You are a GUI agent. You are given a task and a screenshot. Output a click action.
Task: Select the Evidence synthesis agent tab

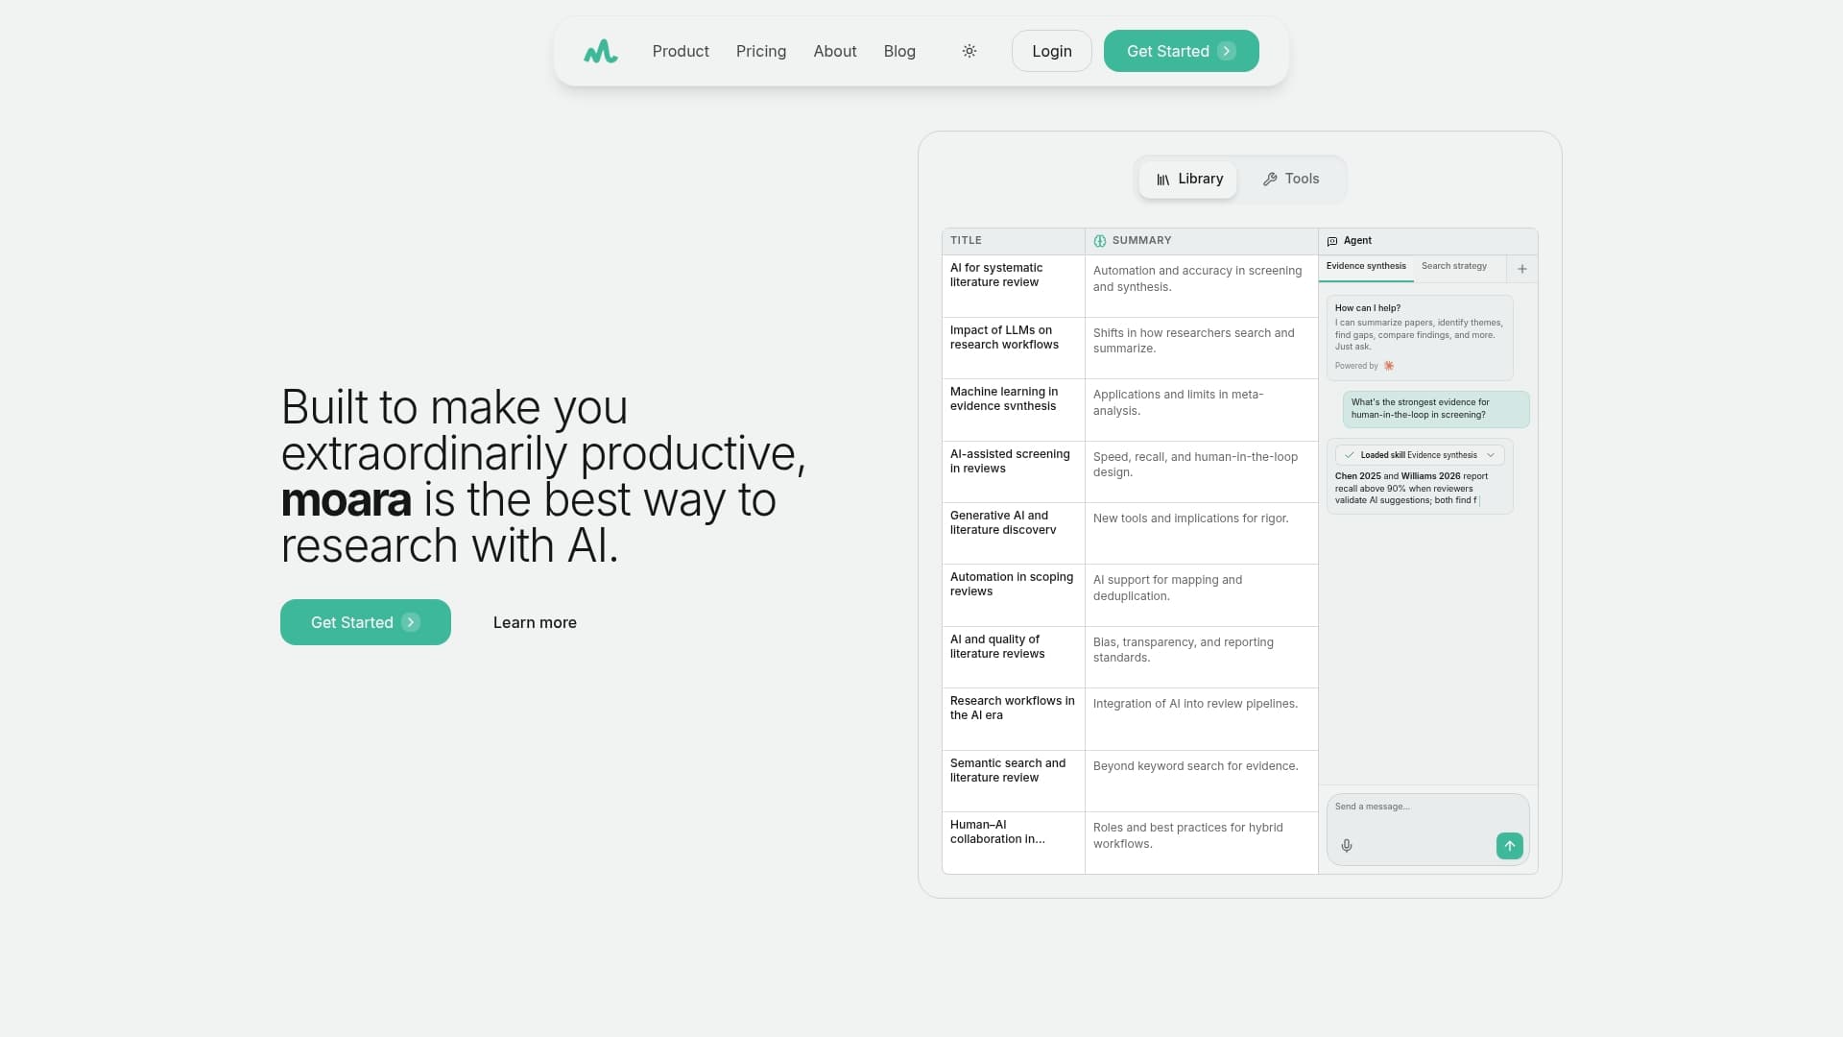coord(1366,267)
